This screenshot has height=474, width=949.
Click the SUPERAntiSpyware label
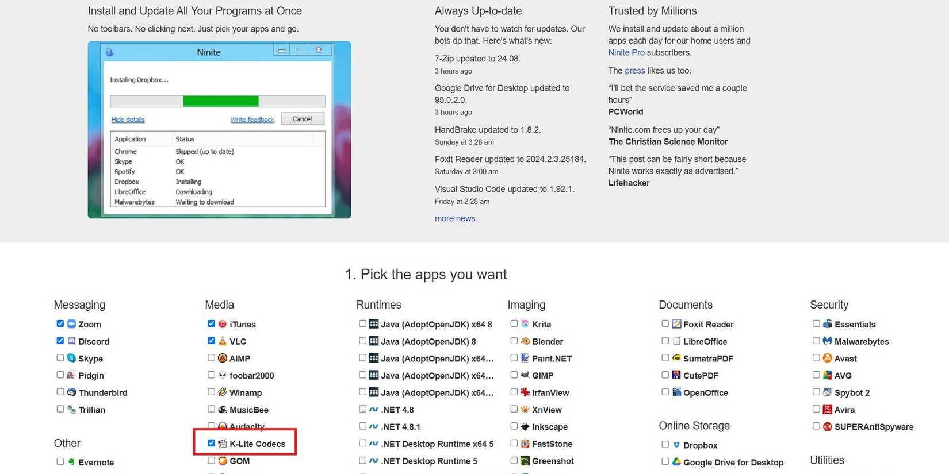(874, 427)
